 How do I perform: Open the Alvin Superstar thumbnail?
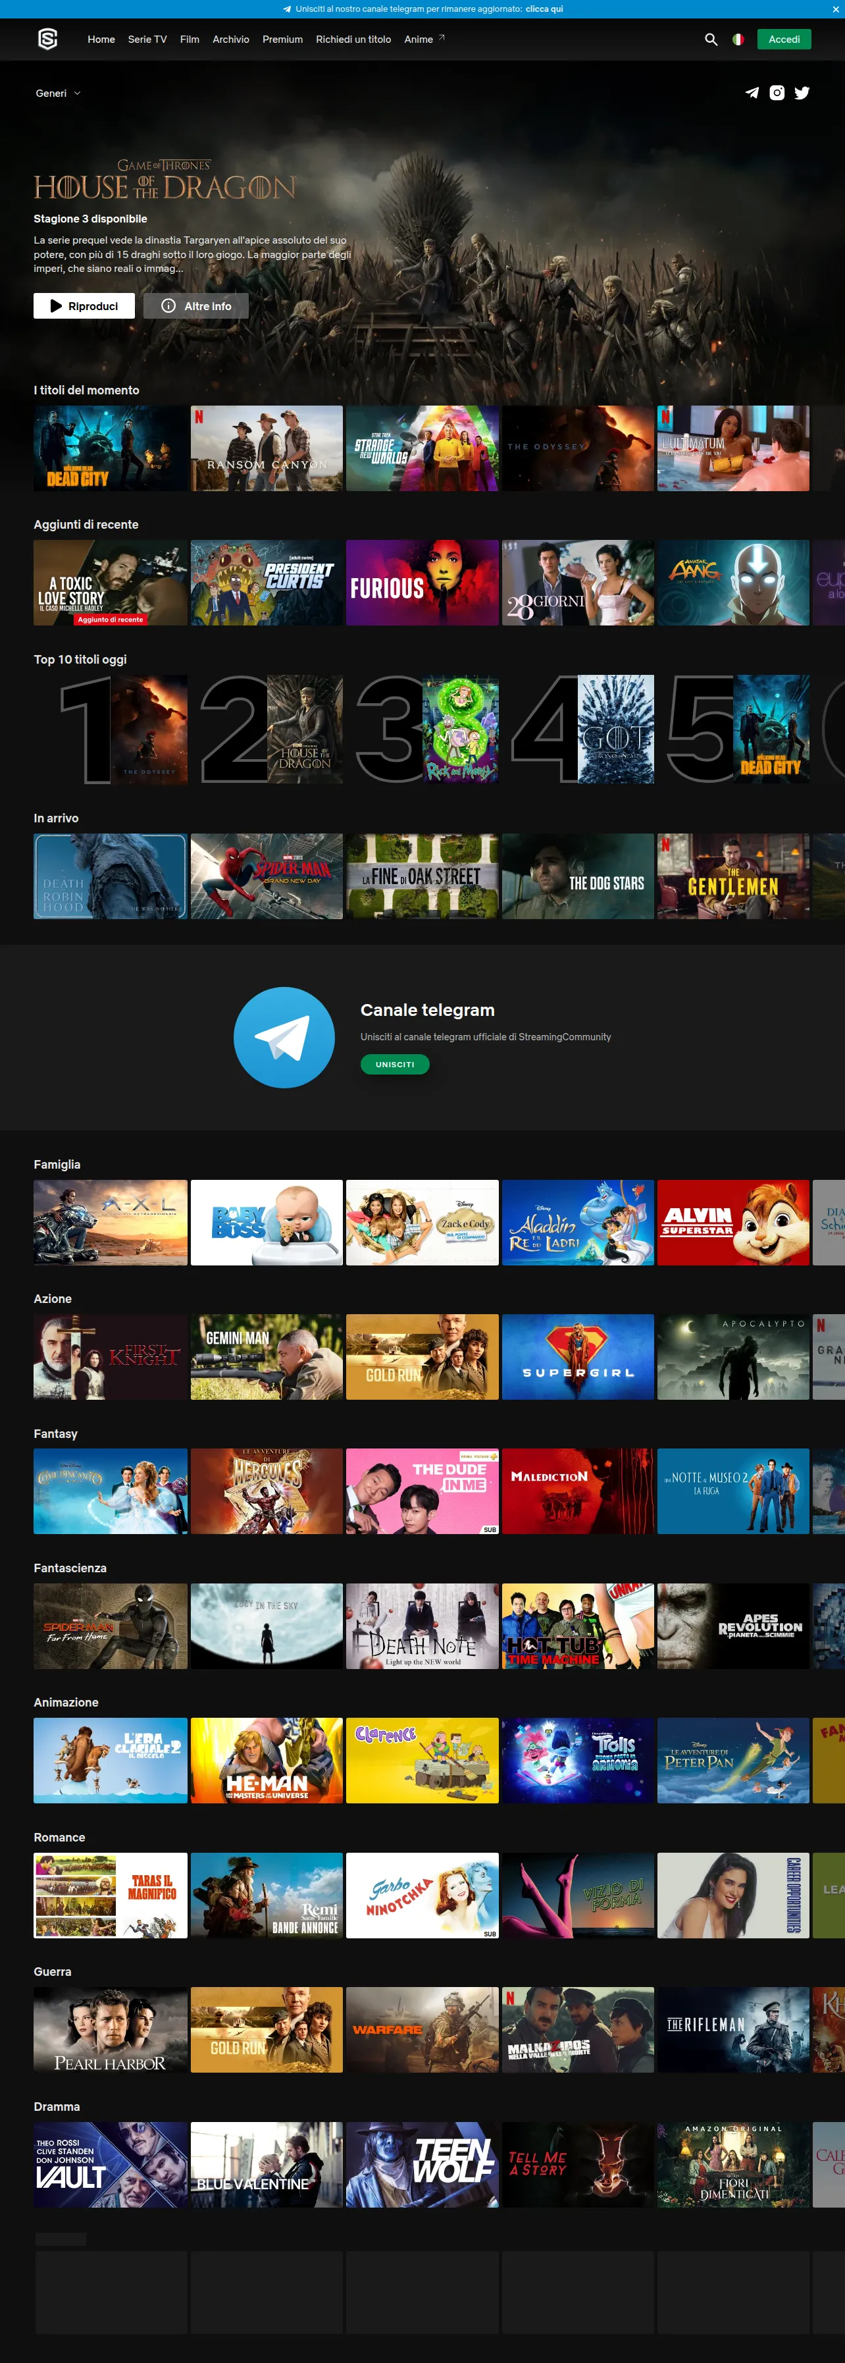coord(733,1223)
